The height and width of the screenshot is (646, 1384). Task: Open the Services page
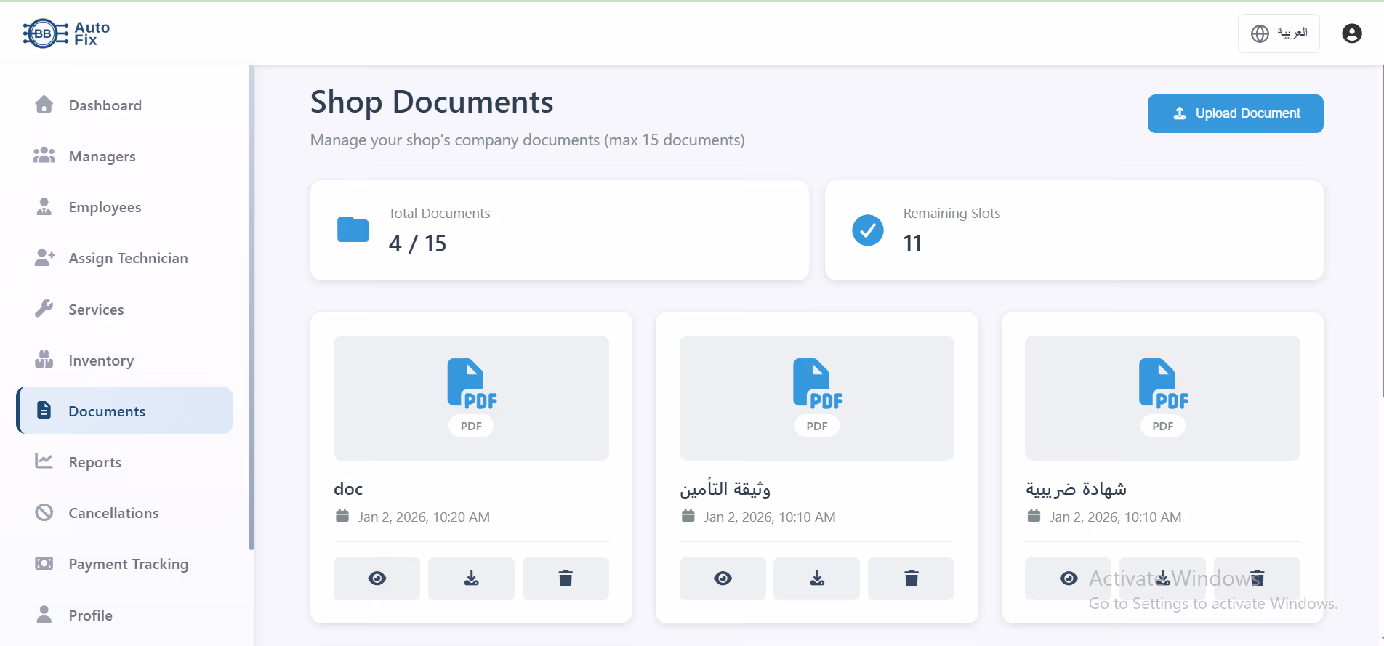pyautogui.click(x=124, y=310)
